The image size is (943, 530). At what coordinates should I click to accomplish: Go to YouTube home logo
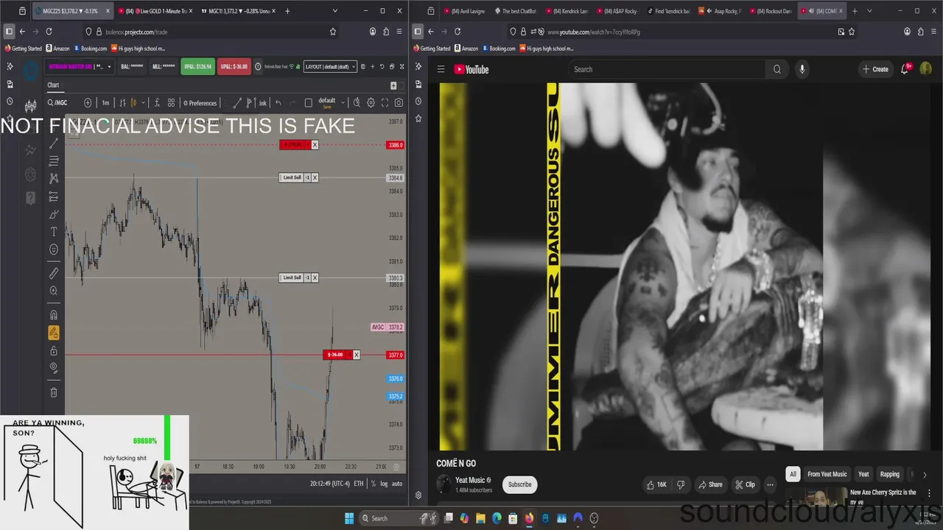pos(471,69)
